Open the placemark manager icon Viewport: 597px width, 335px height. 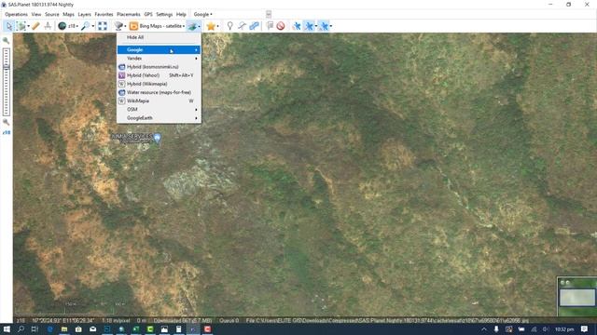click(x=270, y=26)
